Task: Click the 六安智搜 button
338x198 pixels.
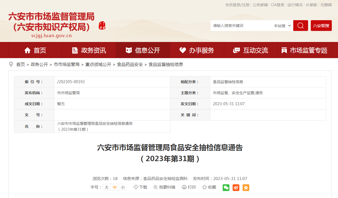Action: pos(321,26)
